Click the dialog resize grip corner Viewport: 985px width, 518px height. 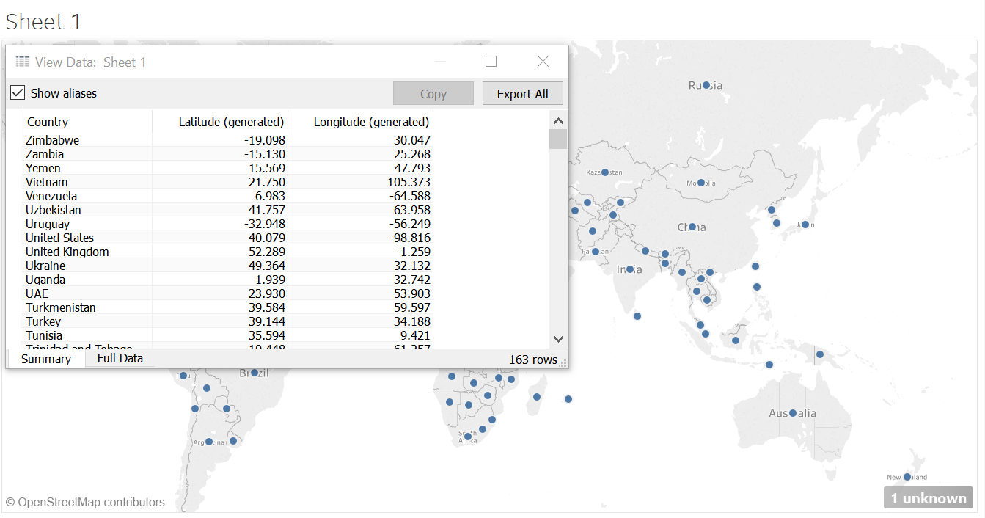click(563, 362)
